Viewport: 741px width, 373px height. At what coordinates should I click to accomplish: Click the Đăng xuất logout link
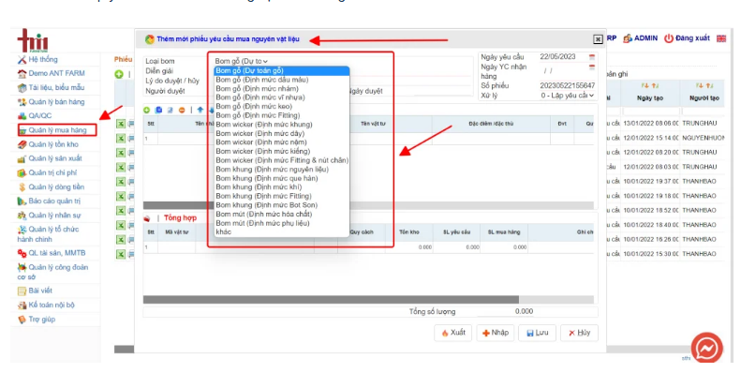pyautogui.click(x=692, y=38)
